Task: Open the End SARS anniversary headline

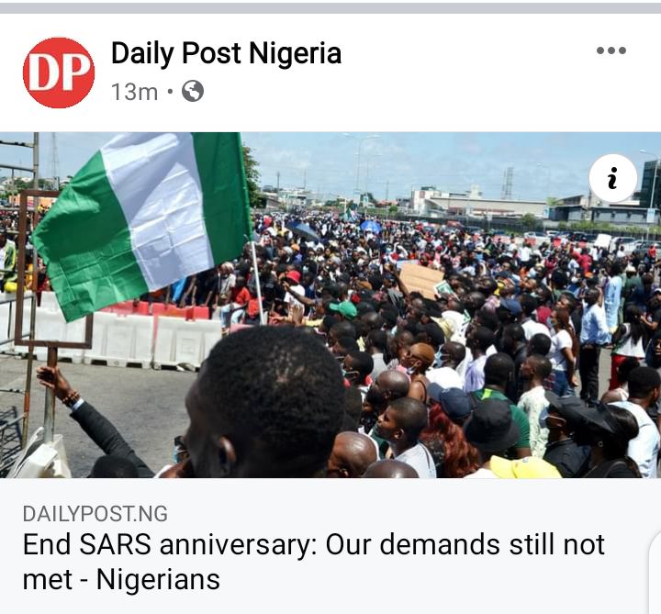Action: 314,562
